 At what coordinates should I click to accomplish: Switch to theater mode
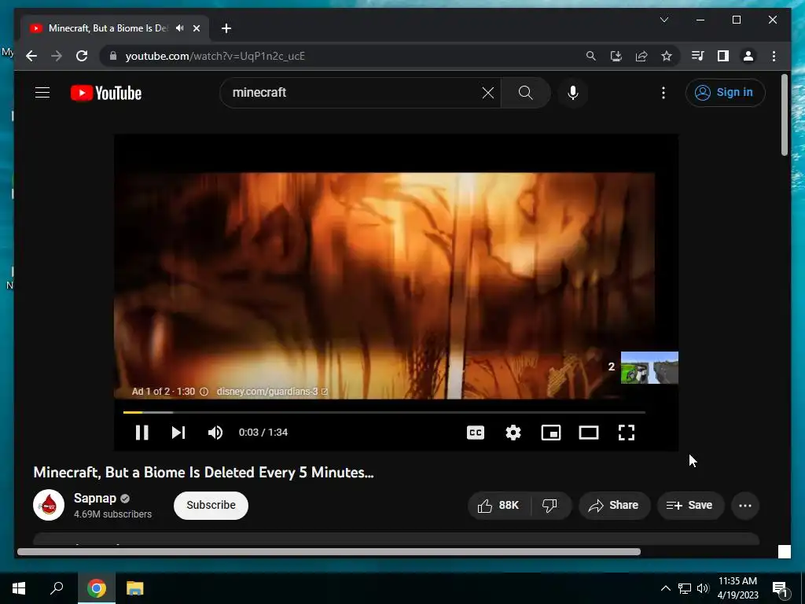point(588,433)
